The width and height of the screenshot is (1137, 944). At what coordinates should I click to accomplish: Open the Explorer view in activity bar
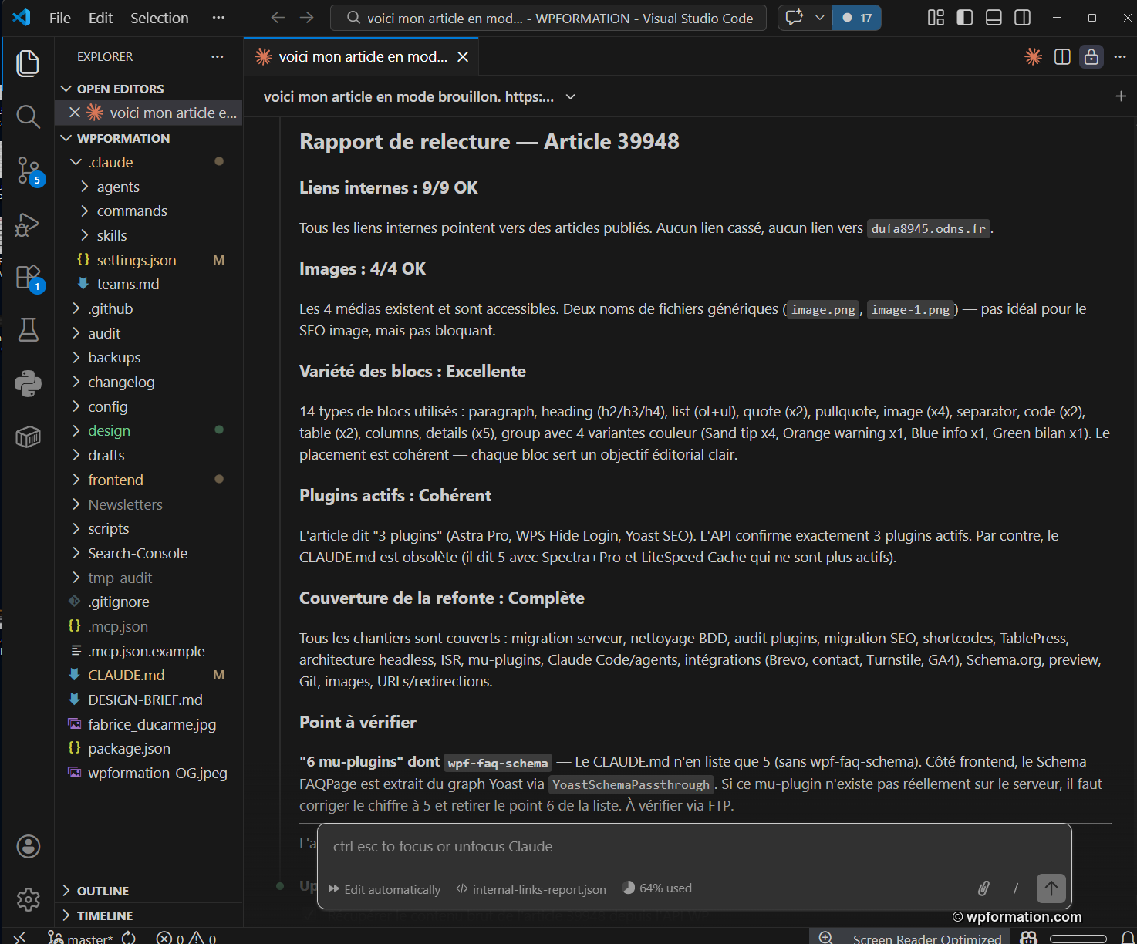point(28,63)
